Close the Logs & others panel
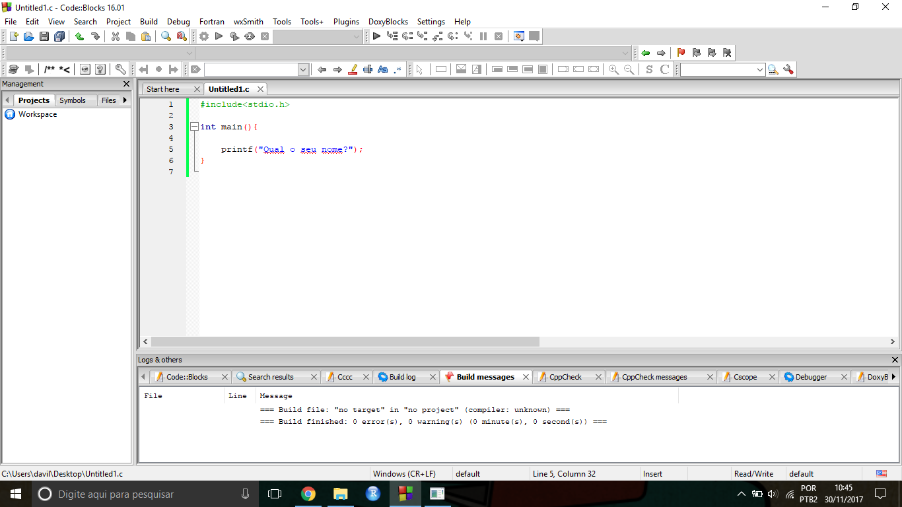 click(x=895, y=360)
